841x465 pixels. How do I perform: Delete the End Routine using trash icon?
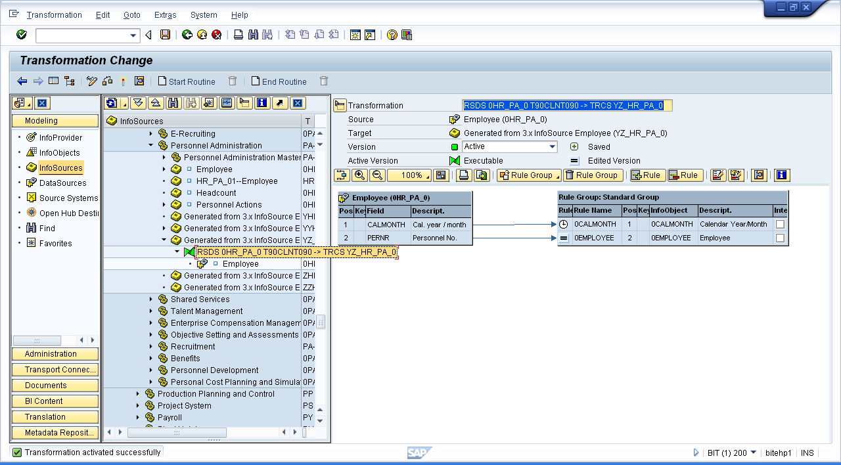pos(323,81)
